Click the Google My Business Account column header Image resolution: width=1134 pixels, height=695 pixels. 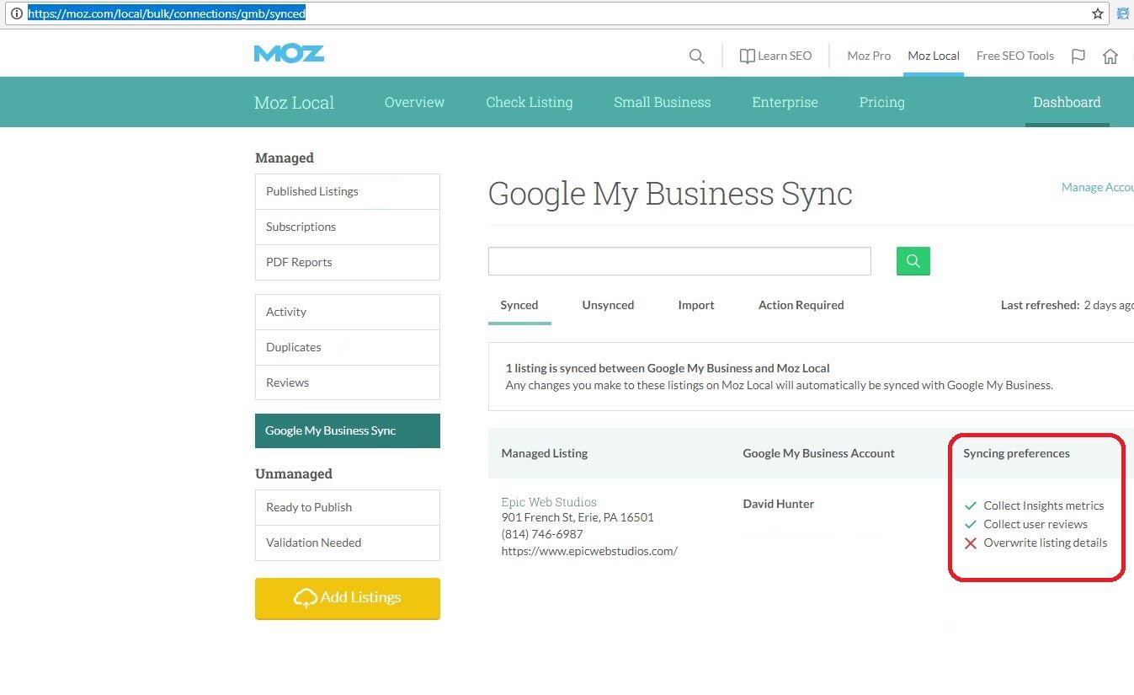click(x=818, y=453)
